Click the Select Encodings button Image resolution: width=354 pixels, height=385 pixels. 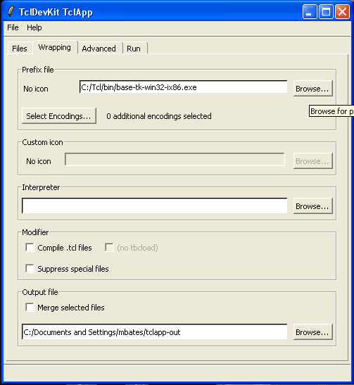[x=59, y=116]
